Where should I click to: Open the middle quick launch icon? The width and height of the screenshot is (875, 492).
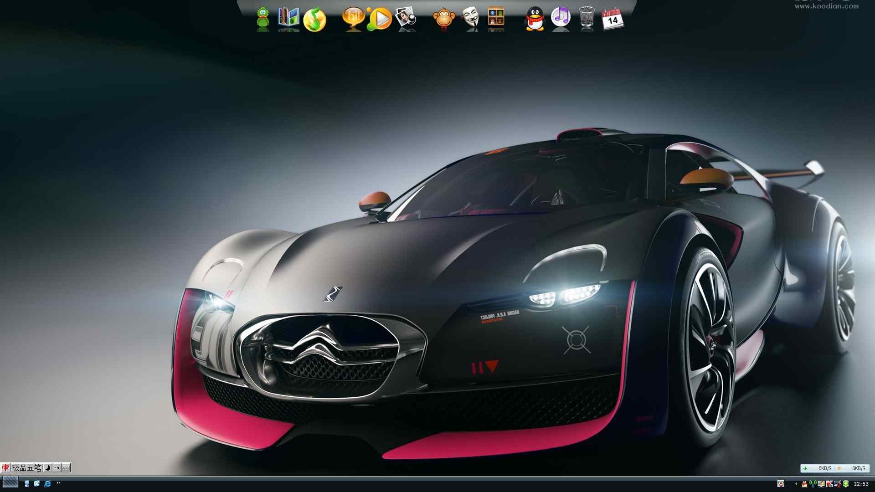[37, 483]
